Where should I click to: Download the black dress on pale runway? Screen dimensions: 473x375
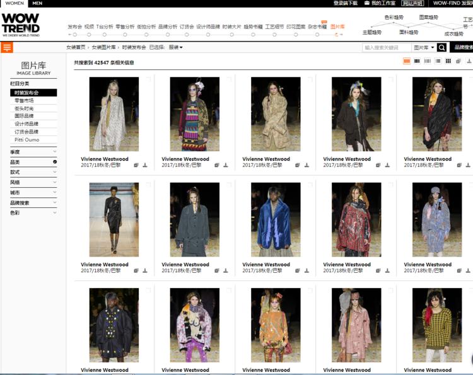point(145,270)
